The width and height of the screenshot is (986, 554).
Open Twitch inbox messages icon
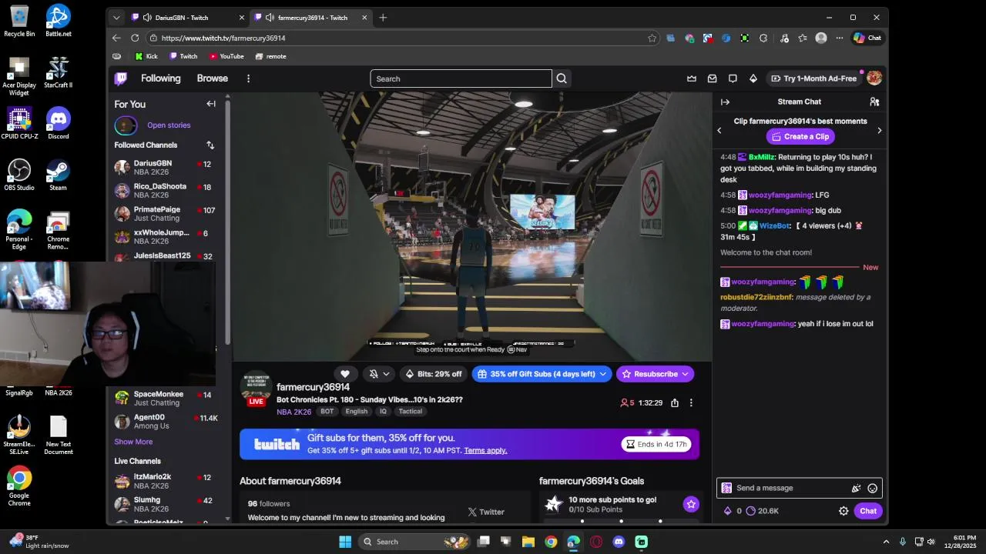[712, 78]
